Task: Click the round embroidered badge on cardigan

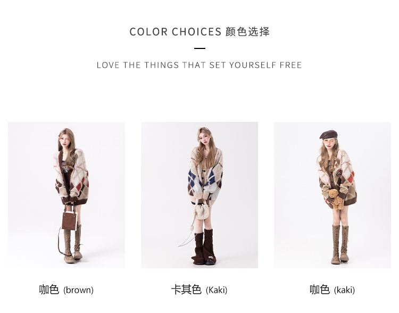Action: 339,173
